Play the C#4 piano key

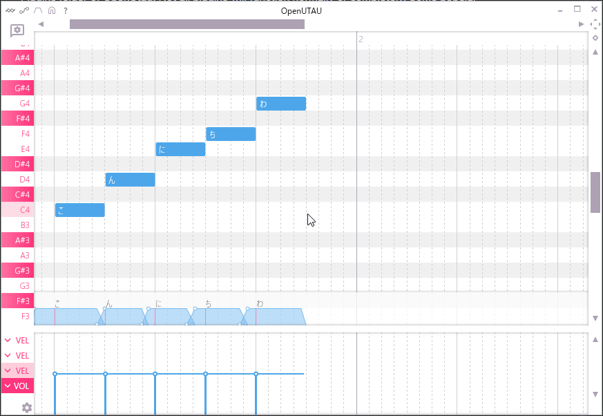pos(17,194)
